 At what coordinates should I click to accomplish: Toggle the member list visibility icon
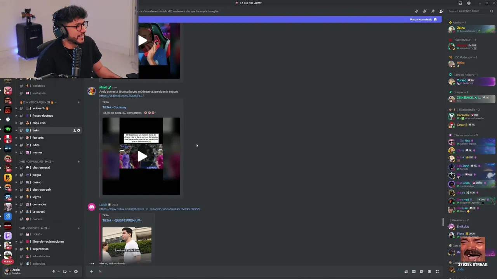point(441,11)
